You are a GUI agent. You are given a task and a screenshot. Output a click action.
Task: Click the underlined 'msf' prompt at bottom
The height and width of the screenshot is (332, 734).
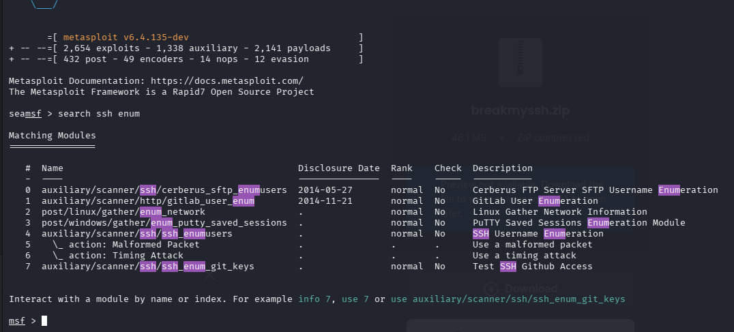click(17, 321)
